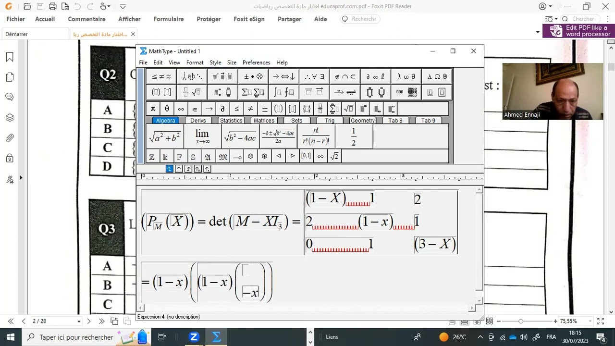Screen dimensions: 615x346
Task: Open hand tool dropdown in title bar
Action: pos(109,7)
